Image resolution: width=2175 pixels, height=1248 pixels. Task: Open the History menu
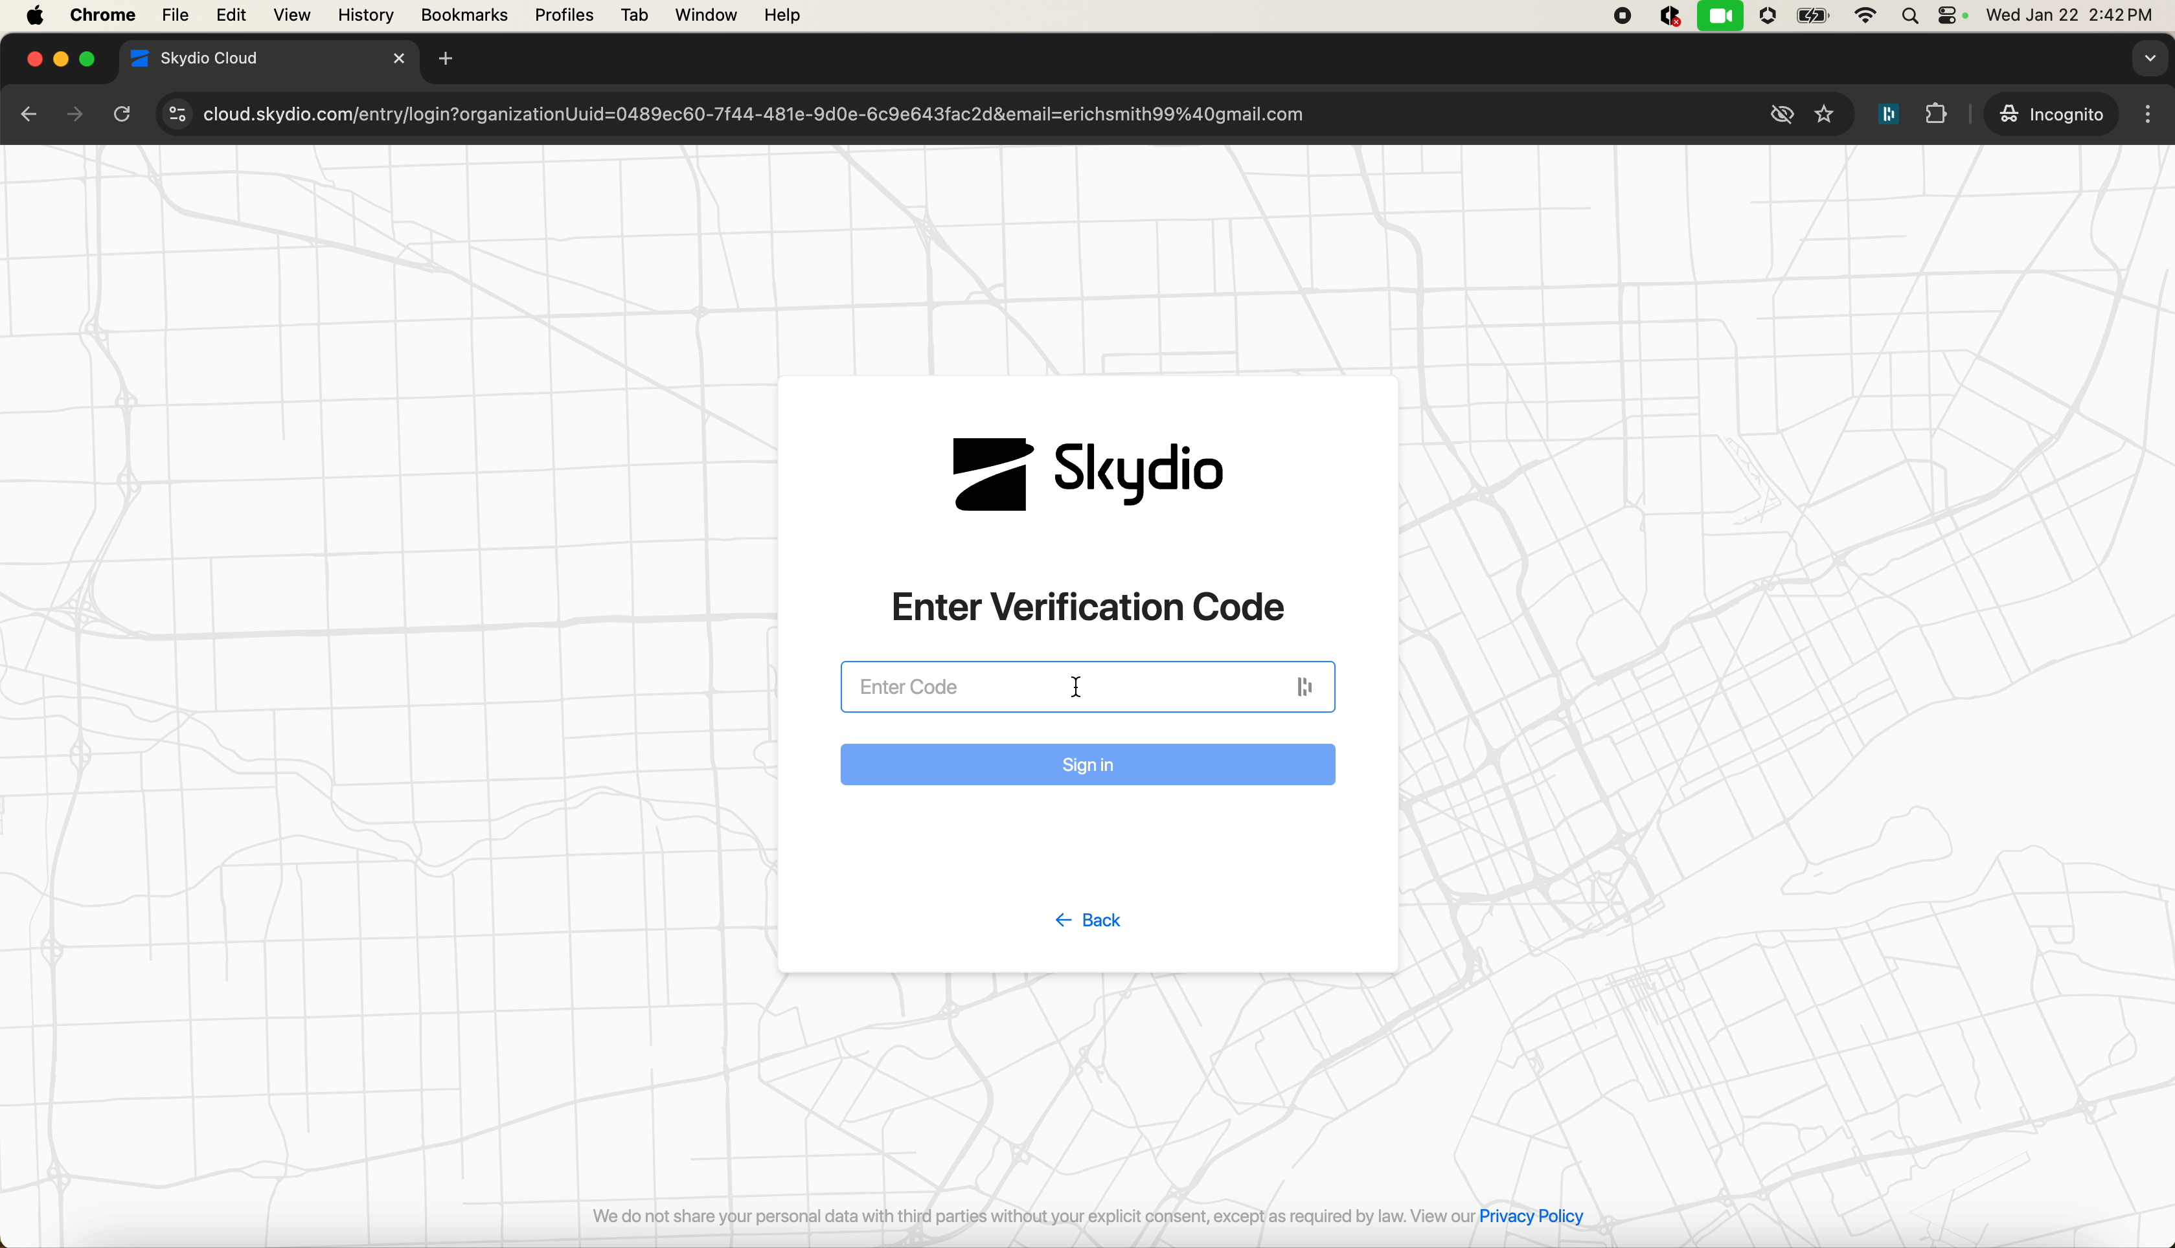point(366,16)
